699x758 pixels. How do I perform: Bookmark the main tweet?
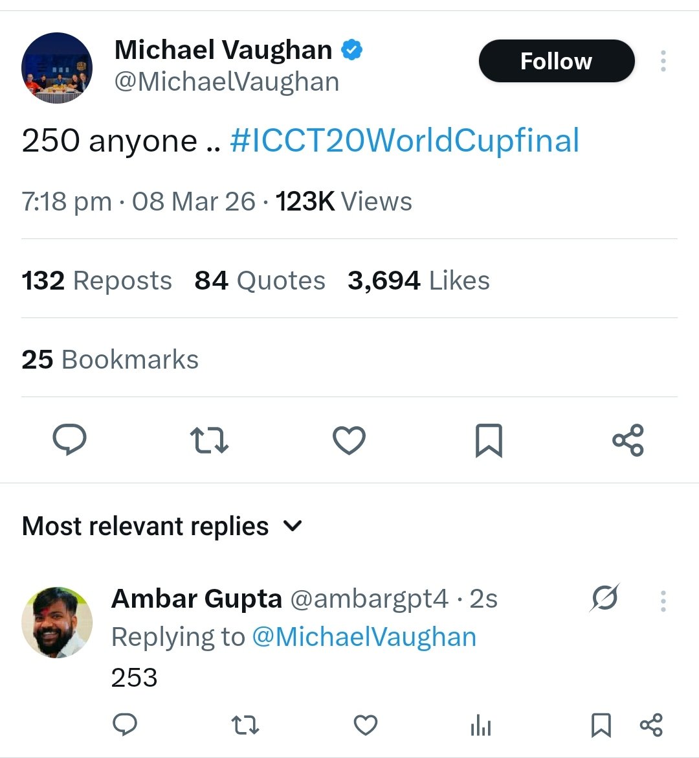[489, 440]
